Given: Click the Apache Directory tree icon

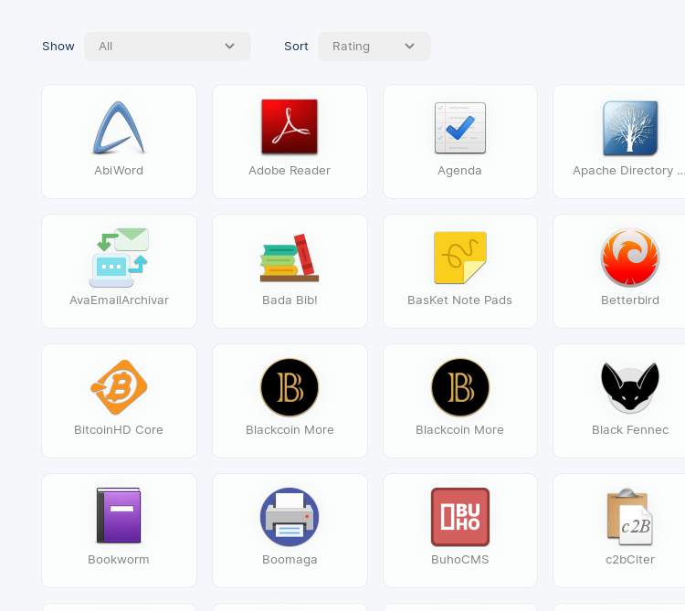Looking at the screenshot, I should [630, 128].
